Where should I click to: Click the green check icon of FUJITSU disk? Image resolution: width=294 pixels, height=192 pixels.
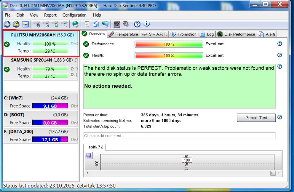(7, 44)
